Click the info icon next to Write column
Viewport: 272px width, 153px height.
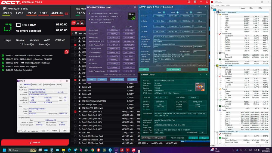point(177,13)
